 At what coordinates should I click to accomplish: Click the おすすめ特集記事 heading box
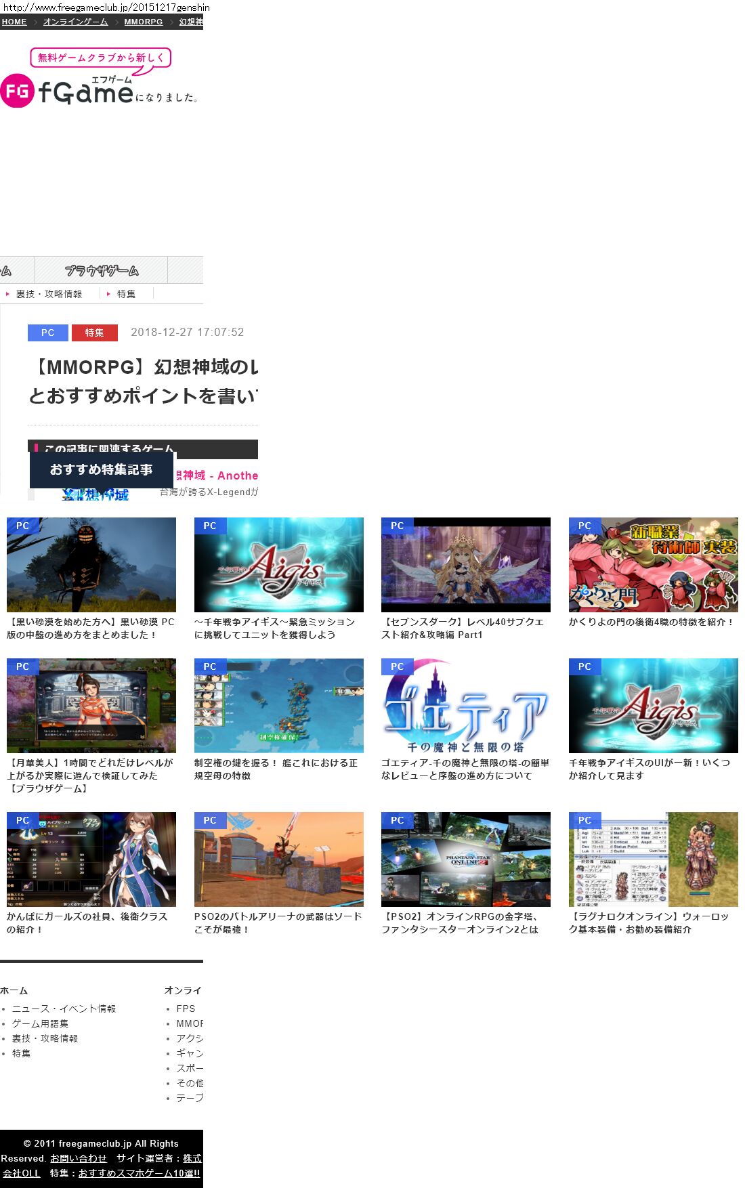tap(102, 469)
